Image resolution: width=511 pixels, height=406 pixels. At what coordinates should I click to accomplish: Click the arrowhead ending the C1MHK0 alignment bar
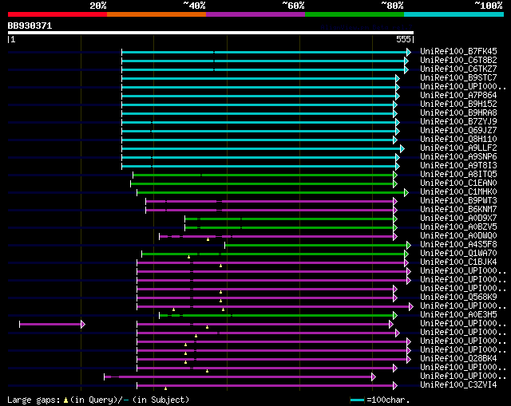coord(406,193)
